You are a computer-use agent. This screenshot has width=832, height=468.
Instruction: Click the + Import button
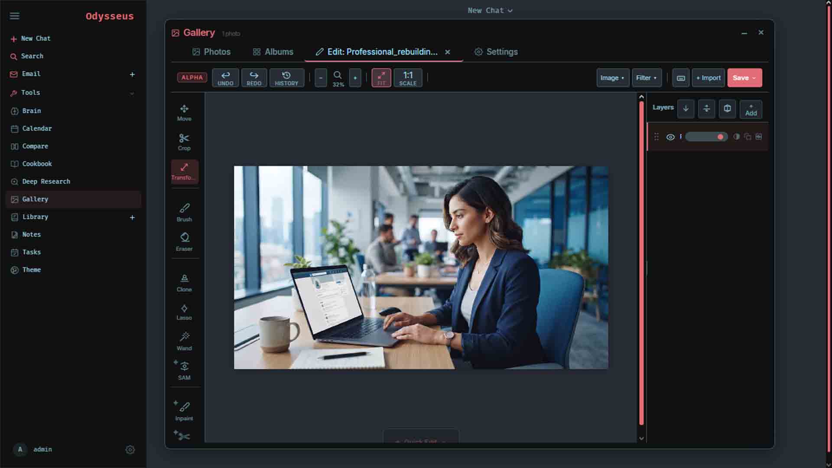tap(708, 78)
